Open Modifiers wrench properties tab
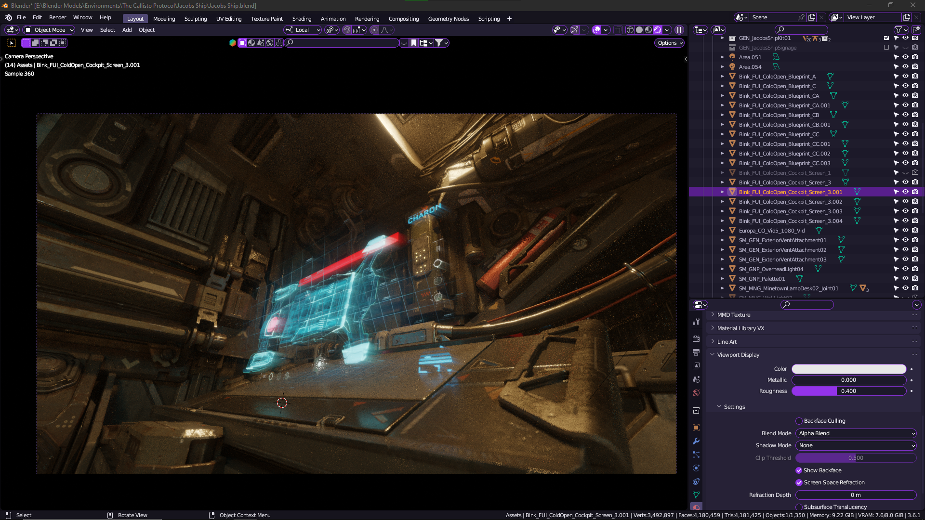925x520 pixels. pos(696,441)
